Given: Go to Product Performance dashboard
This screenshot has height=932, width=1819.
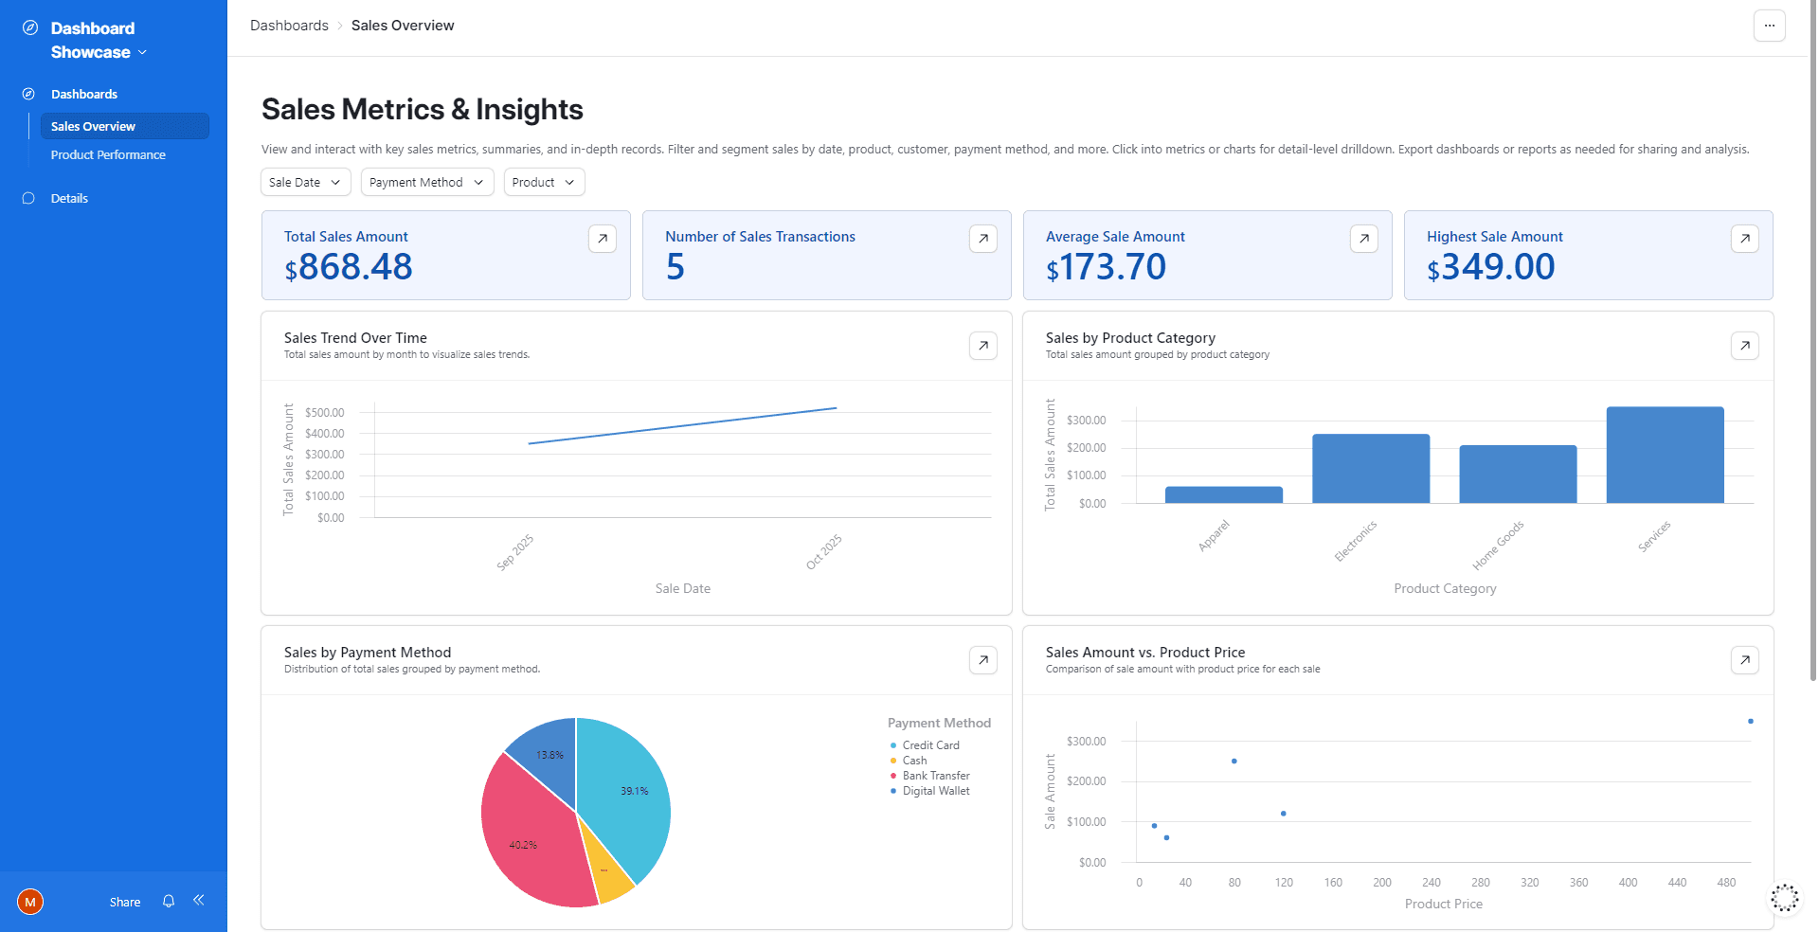Looking at the screenshot, I should click(x=108, y=155).
